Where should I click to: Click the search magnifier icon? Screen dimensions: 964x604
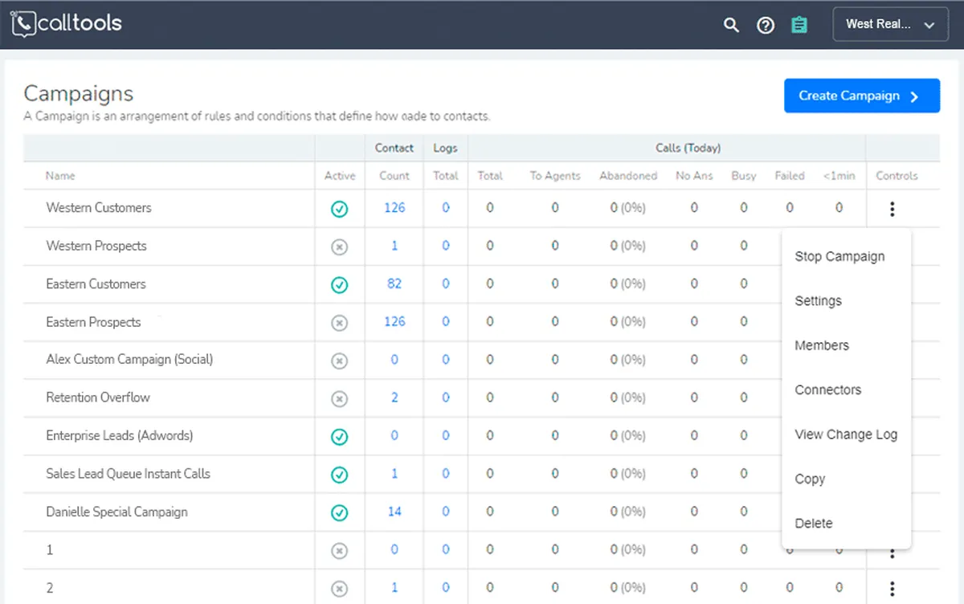click(731, 25)
